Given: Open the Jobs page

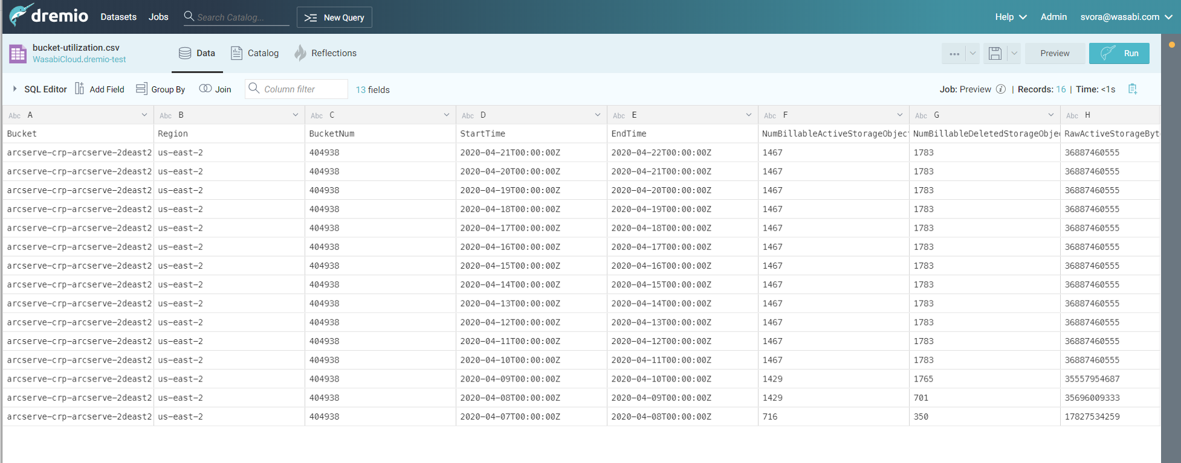Looking at the screenshot, I should point(158,17).
